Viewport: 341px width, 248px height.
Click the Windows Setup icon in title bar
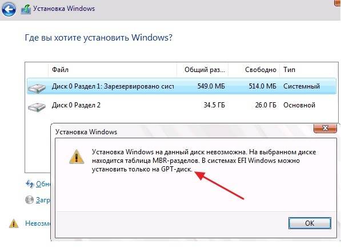pos(26,9)
